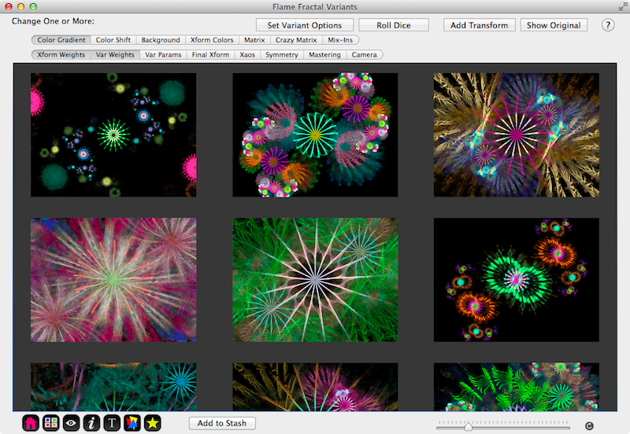The width and height of the screenshot is (630, 434).
Task: Open the help question mark button
Action: (x=608, y=25)
